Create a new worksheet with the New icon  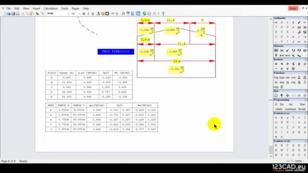(x=4, y=13)
